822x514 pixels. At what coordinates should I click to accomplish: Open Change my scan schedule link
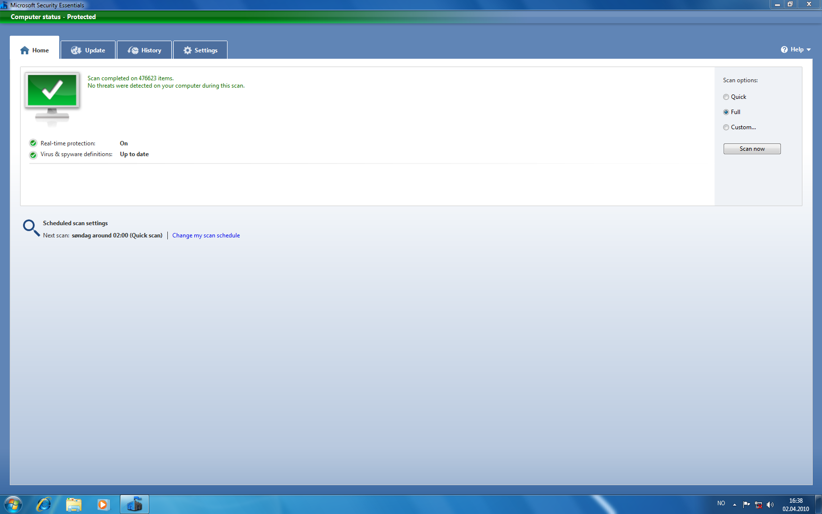pyautogui.click(x=206, y=235)
